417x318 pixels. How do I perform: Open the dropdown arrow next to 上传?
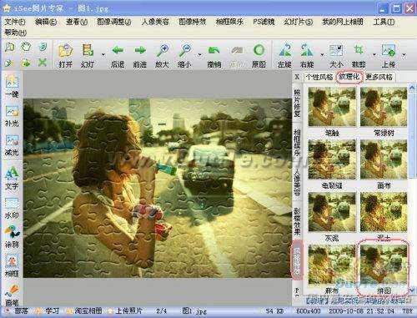404,54
